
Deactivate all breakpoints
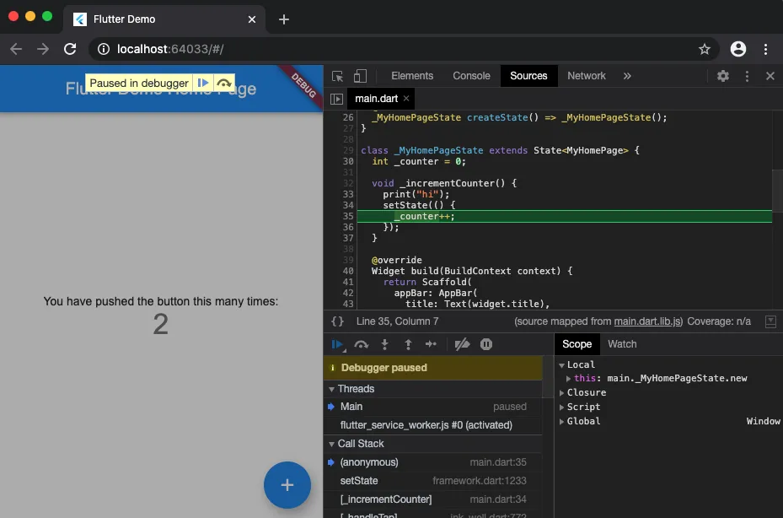point(462,344)
